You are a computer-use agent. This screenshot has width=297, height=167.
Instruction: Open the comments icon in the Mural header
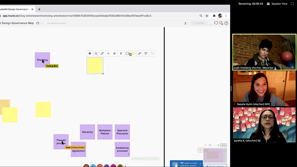216,23
